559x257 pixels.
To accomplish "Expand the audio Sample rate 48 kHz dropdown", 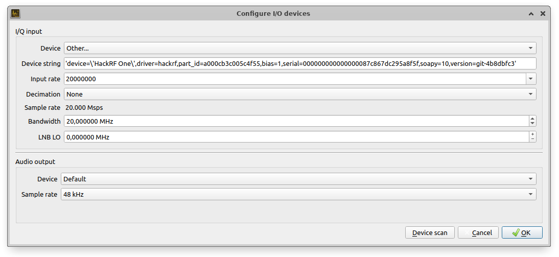I will (x=298, y=195).
